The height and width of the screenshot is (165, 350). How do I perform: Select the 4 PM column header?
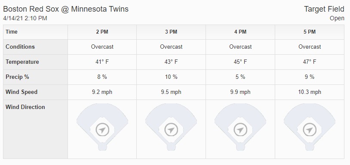tap(240, 32)
